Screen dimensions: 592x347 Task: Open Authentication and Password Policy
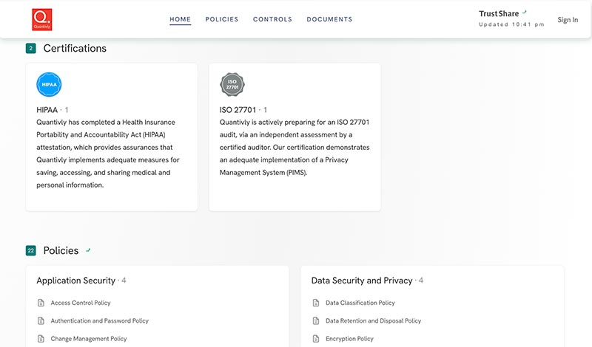100,321
